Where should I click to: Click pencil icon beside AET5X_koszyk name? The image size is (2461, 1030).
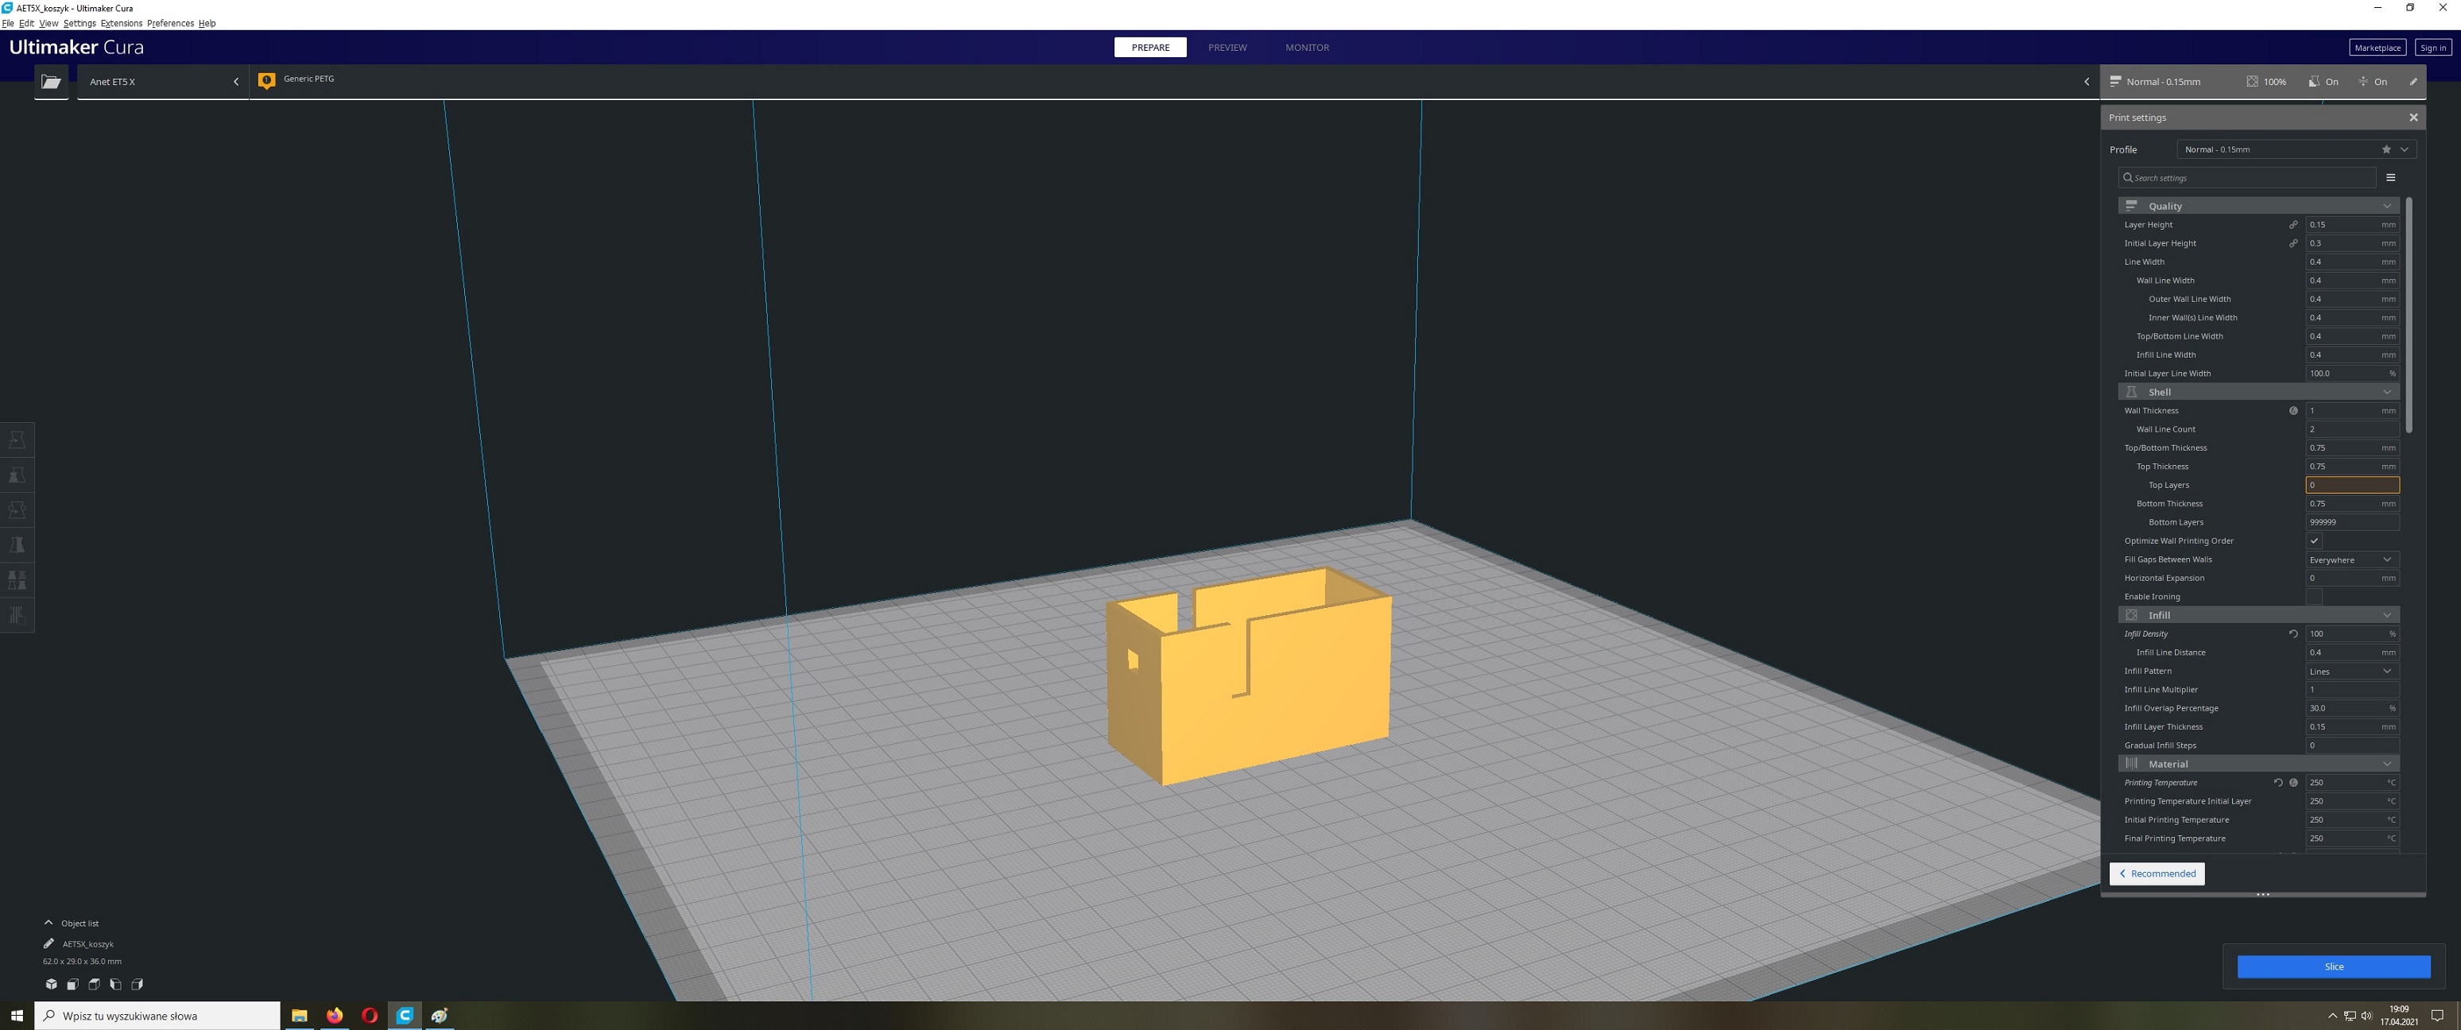(48, 943)
